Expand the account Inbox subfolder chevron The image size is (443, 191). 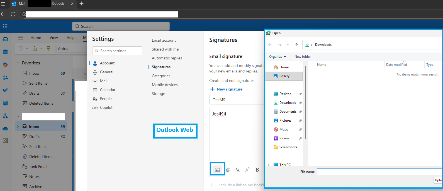[x=18, y=127]
